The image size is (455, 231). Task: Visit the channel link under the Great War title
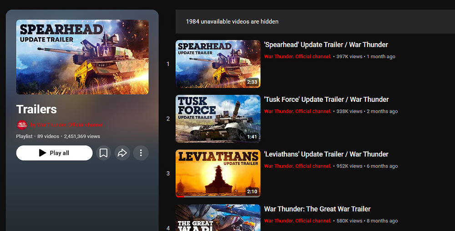298,221
